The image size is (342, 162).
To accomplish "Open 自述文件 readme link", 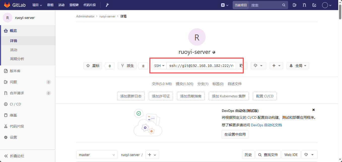I will coord(235,84).
